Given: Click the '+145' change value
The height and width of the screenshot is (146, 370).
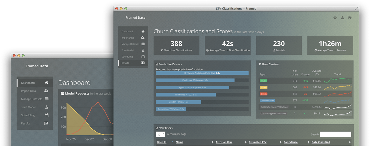Looking at the screenshot, I should [x=305, y=81].
